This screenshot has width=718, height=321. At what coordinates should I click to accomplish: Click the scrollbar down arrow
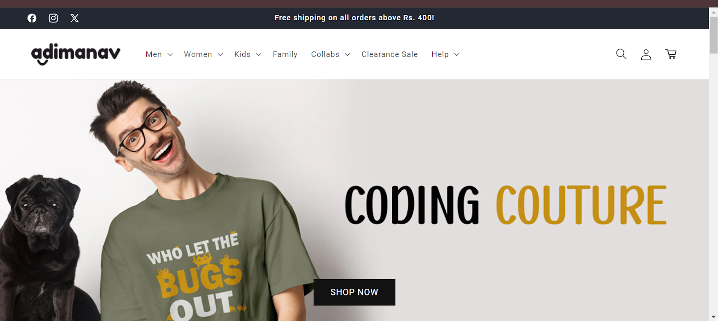(714, 317)
